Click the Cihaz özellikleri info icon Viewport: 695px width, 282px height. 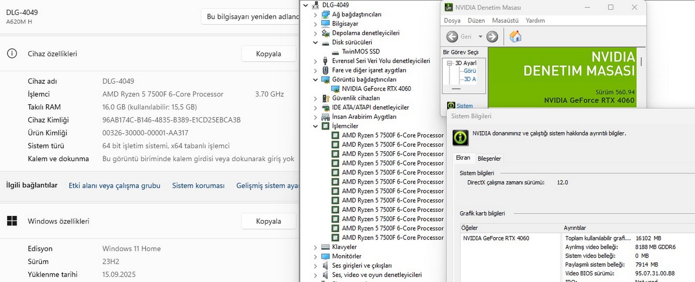[12, 53]
